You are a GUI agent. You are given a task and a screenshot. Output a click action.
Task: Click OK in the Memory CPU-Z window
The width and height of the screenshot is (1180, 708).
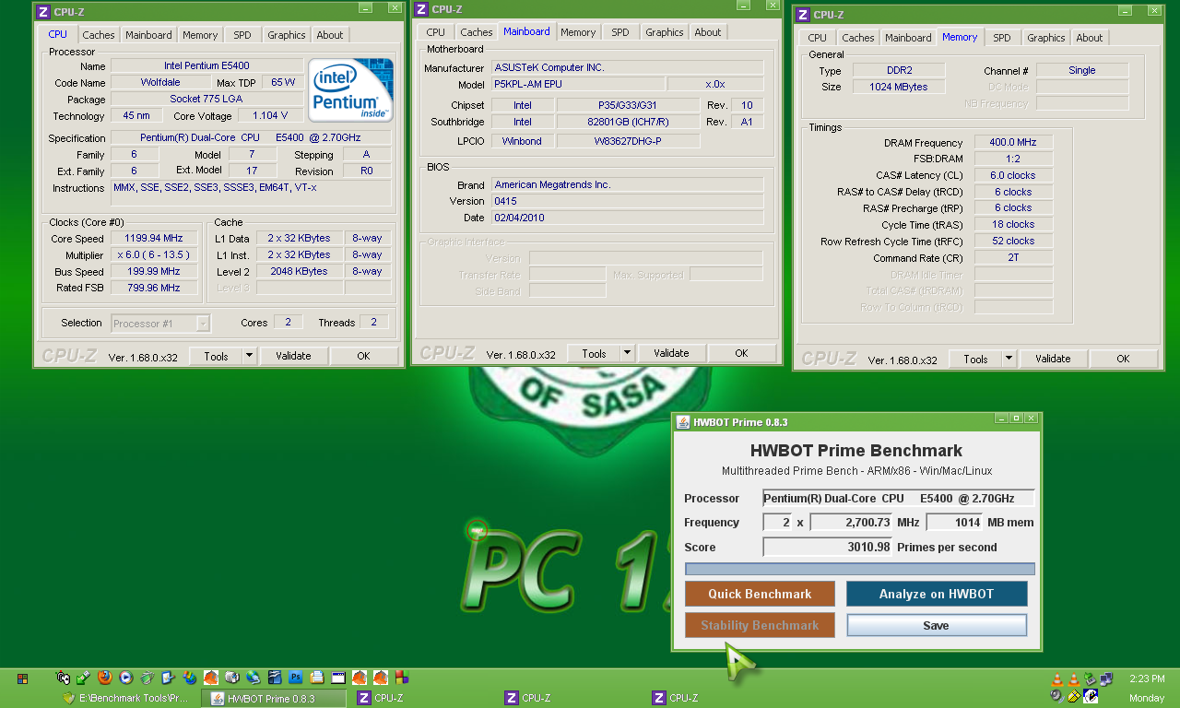click(x=1123, y=360)
